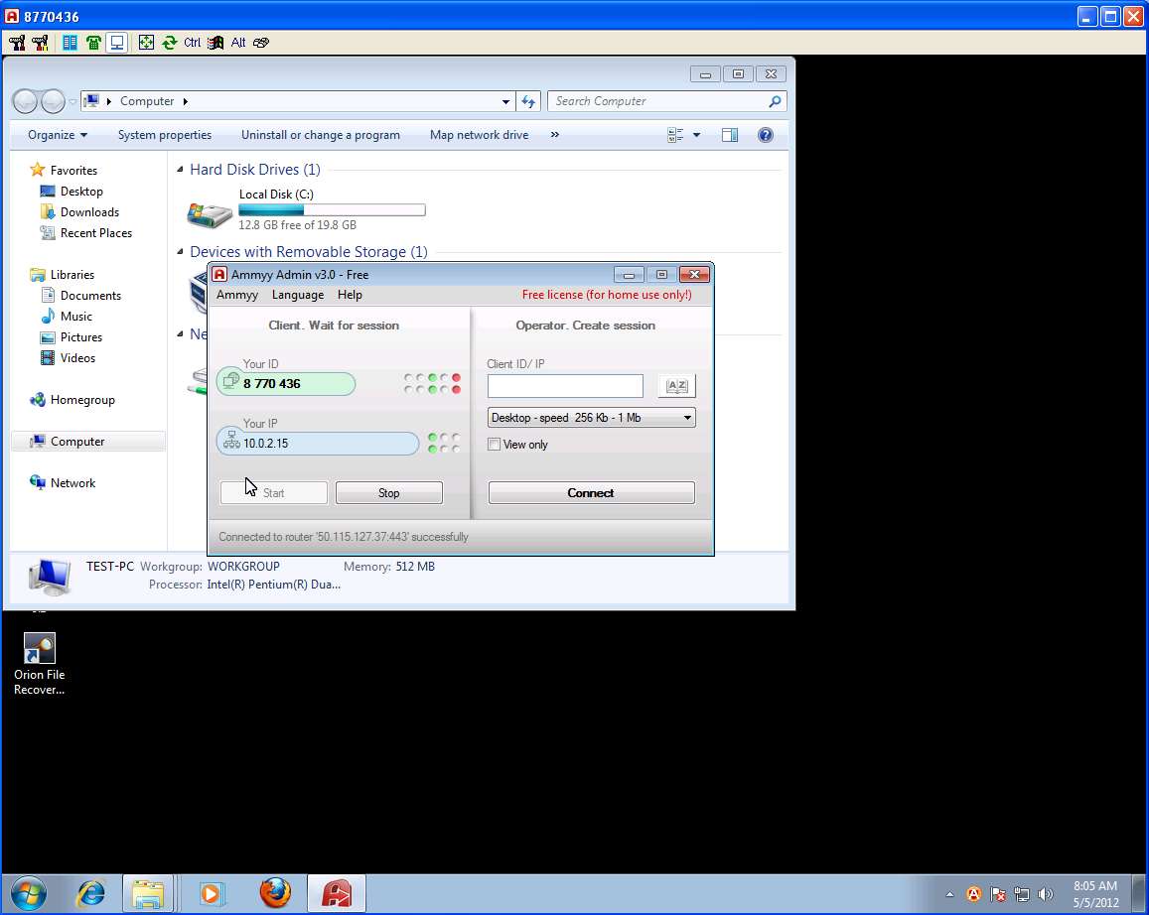Toggle the Alt key toolbar button
The width and height of the screenshot is (1149, 915).
[x=238, y=43]
